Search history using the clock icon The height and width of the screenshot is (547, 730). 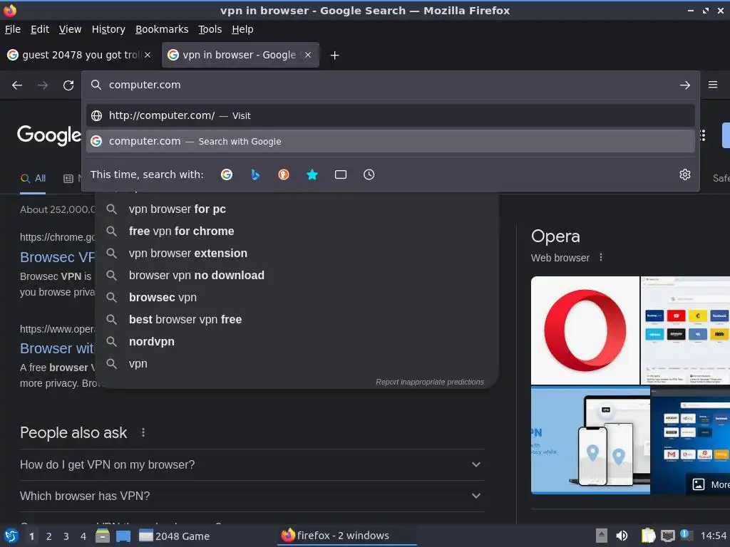pos(369,174)
